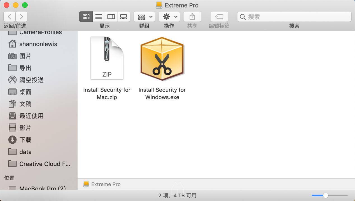The height and width of the screenshot is (201, 355).
Task: Open 下载 downloads in sidebar
Action: point(38,140)
